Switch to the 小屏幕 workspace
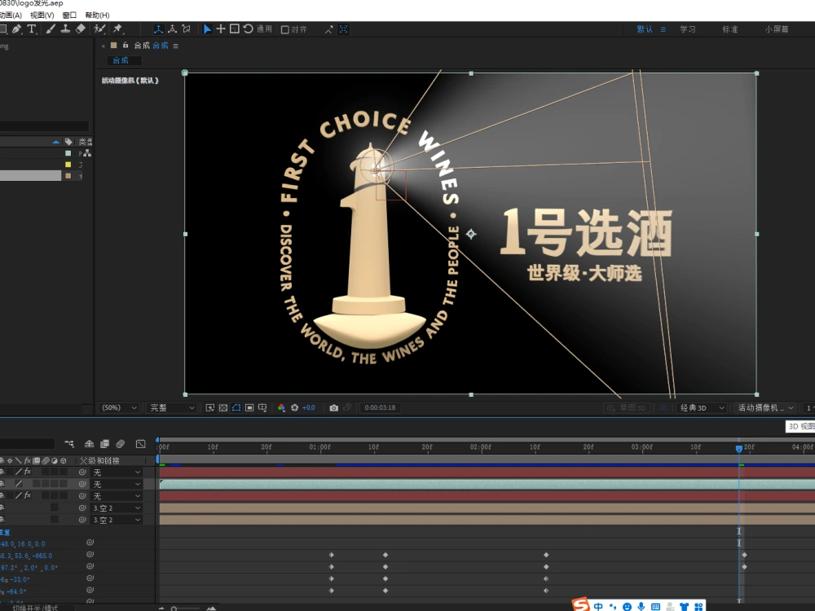815x611 pixels. click(777, 29)
